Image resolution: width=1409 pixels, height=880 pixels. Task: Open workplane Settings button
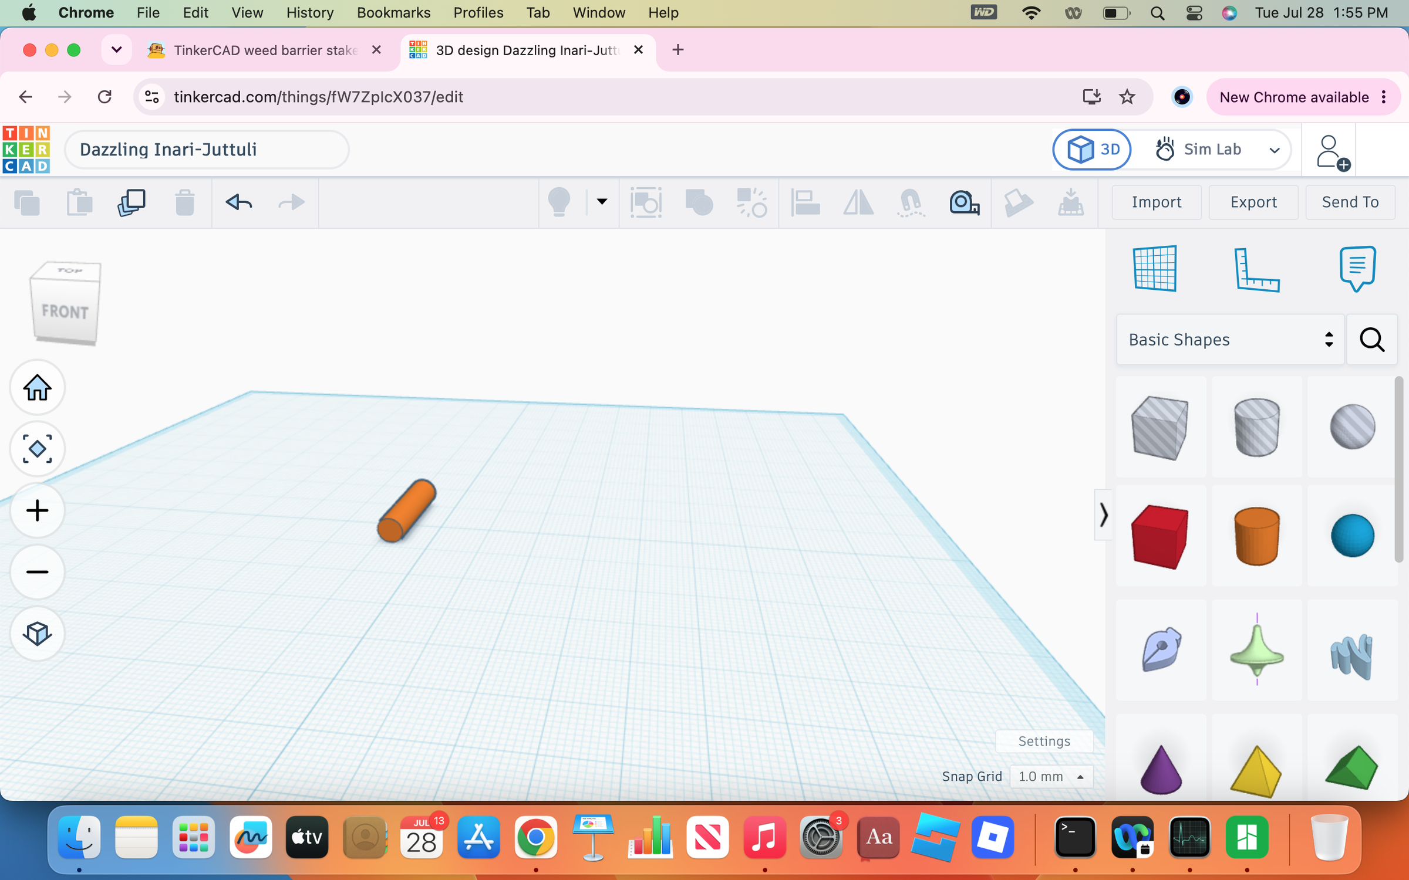tap(1044, 741)
